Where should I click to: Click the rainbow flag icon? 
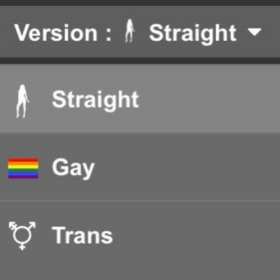tap(24, 168)
